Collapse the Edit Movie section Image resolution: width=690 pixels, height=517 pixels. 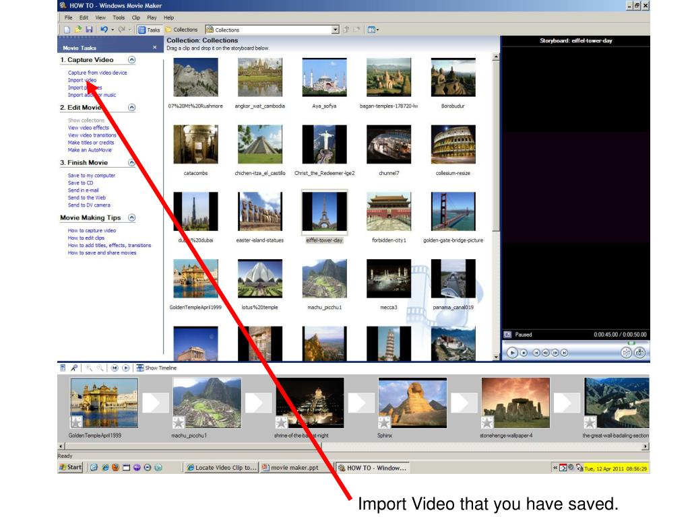pos(131,107)
